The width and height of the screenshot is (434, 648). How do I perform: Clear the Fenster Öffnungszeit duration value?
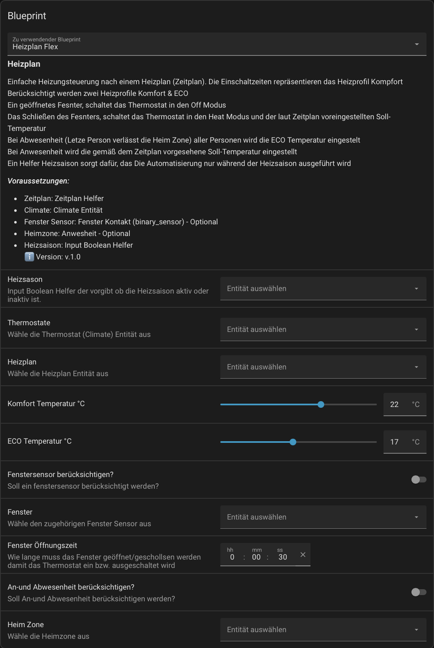point(303,555)
